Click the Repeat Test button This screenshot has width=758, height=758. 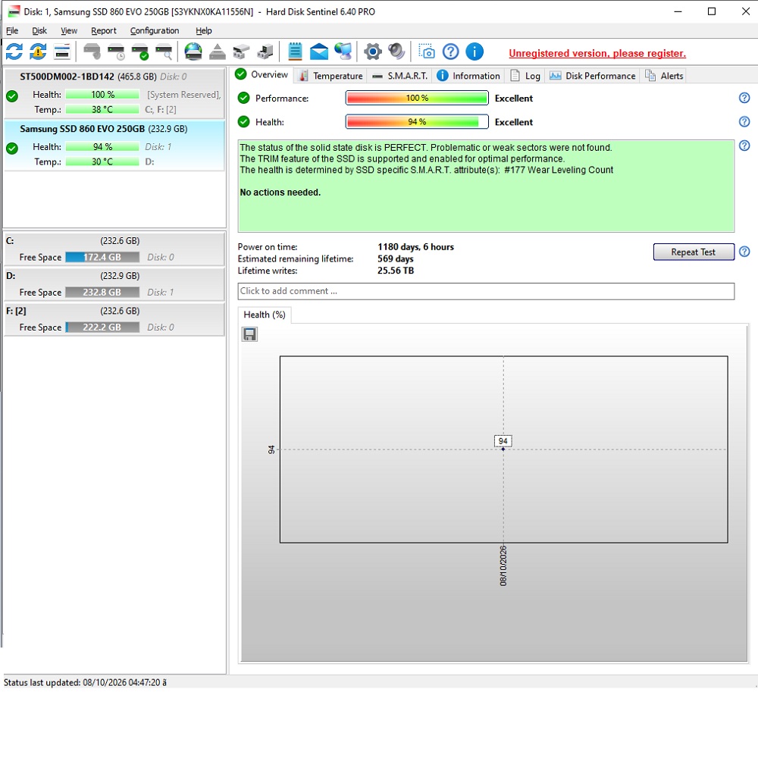point(694,252)
